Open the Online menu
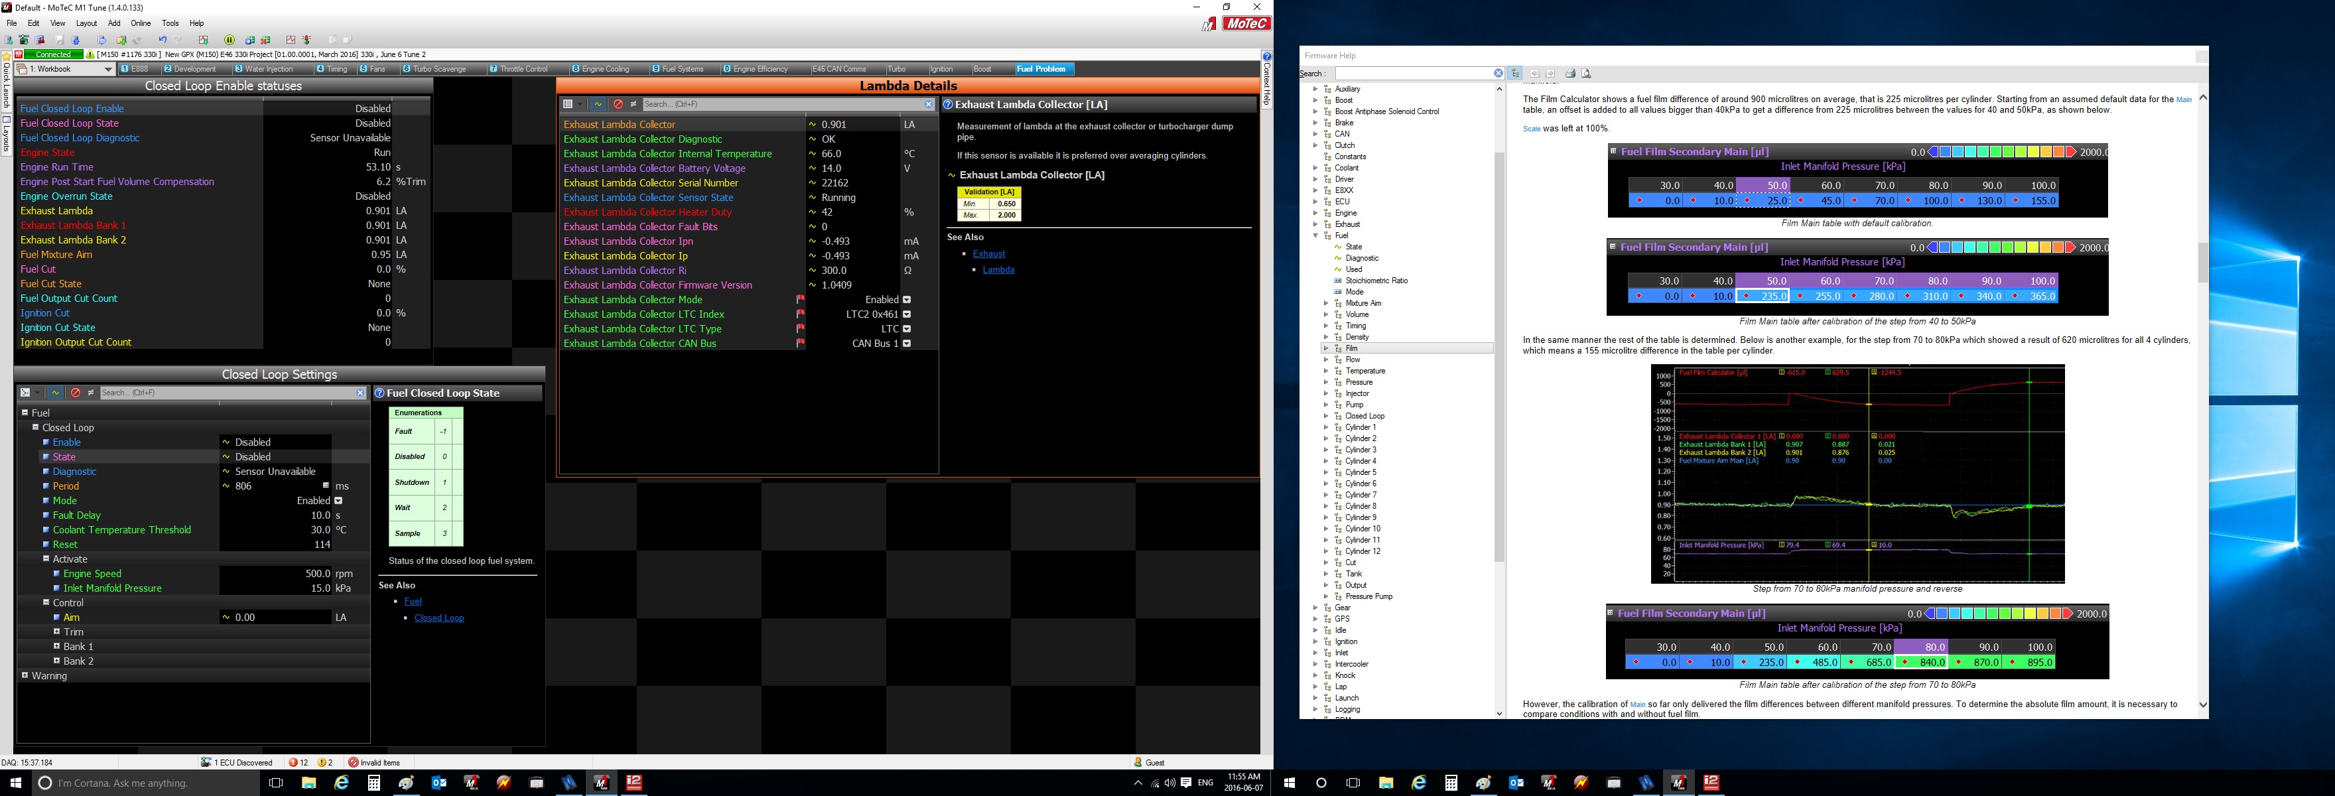The height and width of the screenshot is (796, 2335). [141, 24]
